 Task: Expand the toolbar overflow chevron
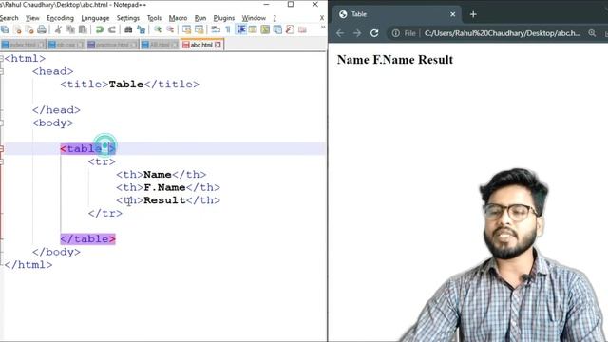point(323,28)
